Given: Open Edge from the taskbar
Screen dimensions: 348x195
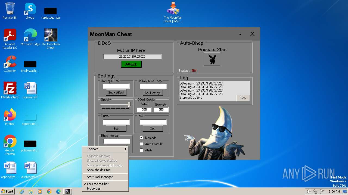Looking at the screenshot, I should pyautogui.click(x=58, y=191).
